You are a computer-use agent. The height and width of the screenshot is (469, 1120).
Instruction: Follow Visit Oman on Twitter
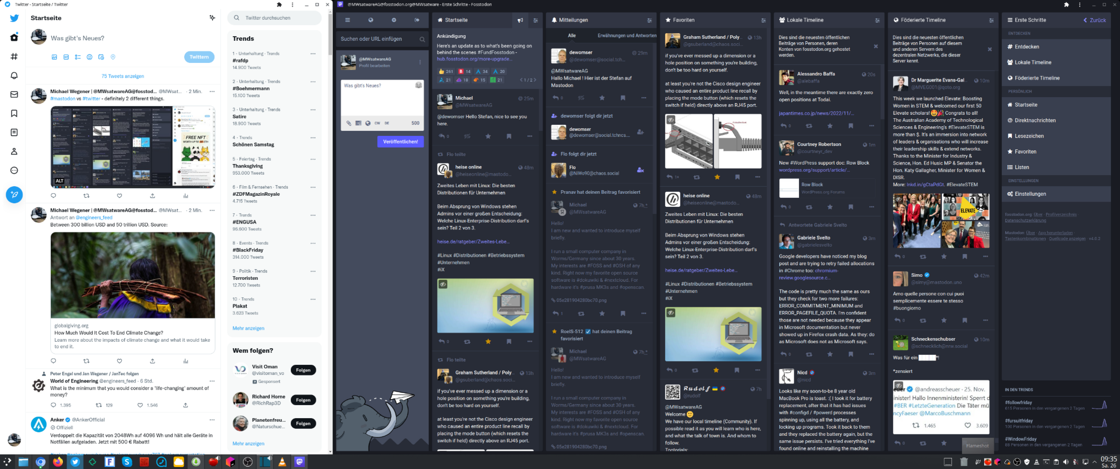point(303,370)
